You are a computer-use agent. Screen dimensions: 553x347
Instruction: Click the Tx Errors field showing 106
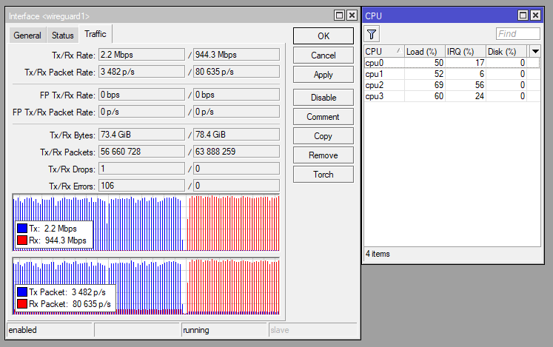[141, 186]
